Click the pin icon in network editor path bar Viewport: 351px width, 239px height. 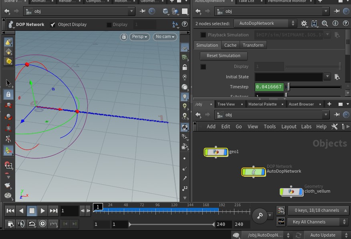[x=337, y=115]
